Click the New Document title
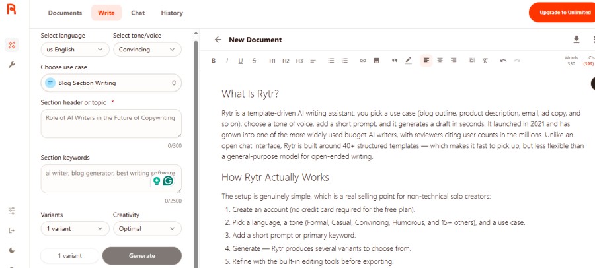 coord(255,40)
